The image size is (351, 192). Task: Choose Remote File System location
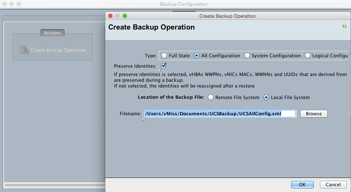pyautogui.click(x=211, y=98)
